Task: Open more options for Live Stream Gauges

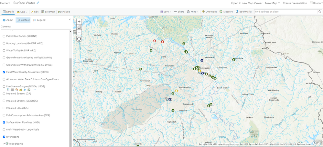Action: coord(35,90)
